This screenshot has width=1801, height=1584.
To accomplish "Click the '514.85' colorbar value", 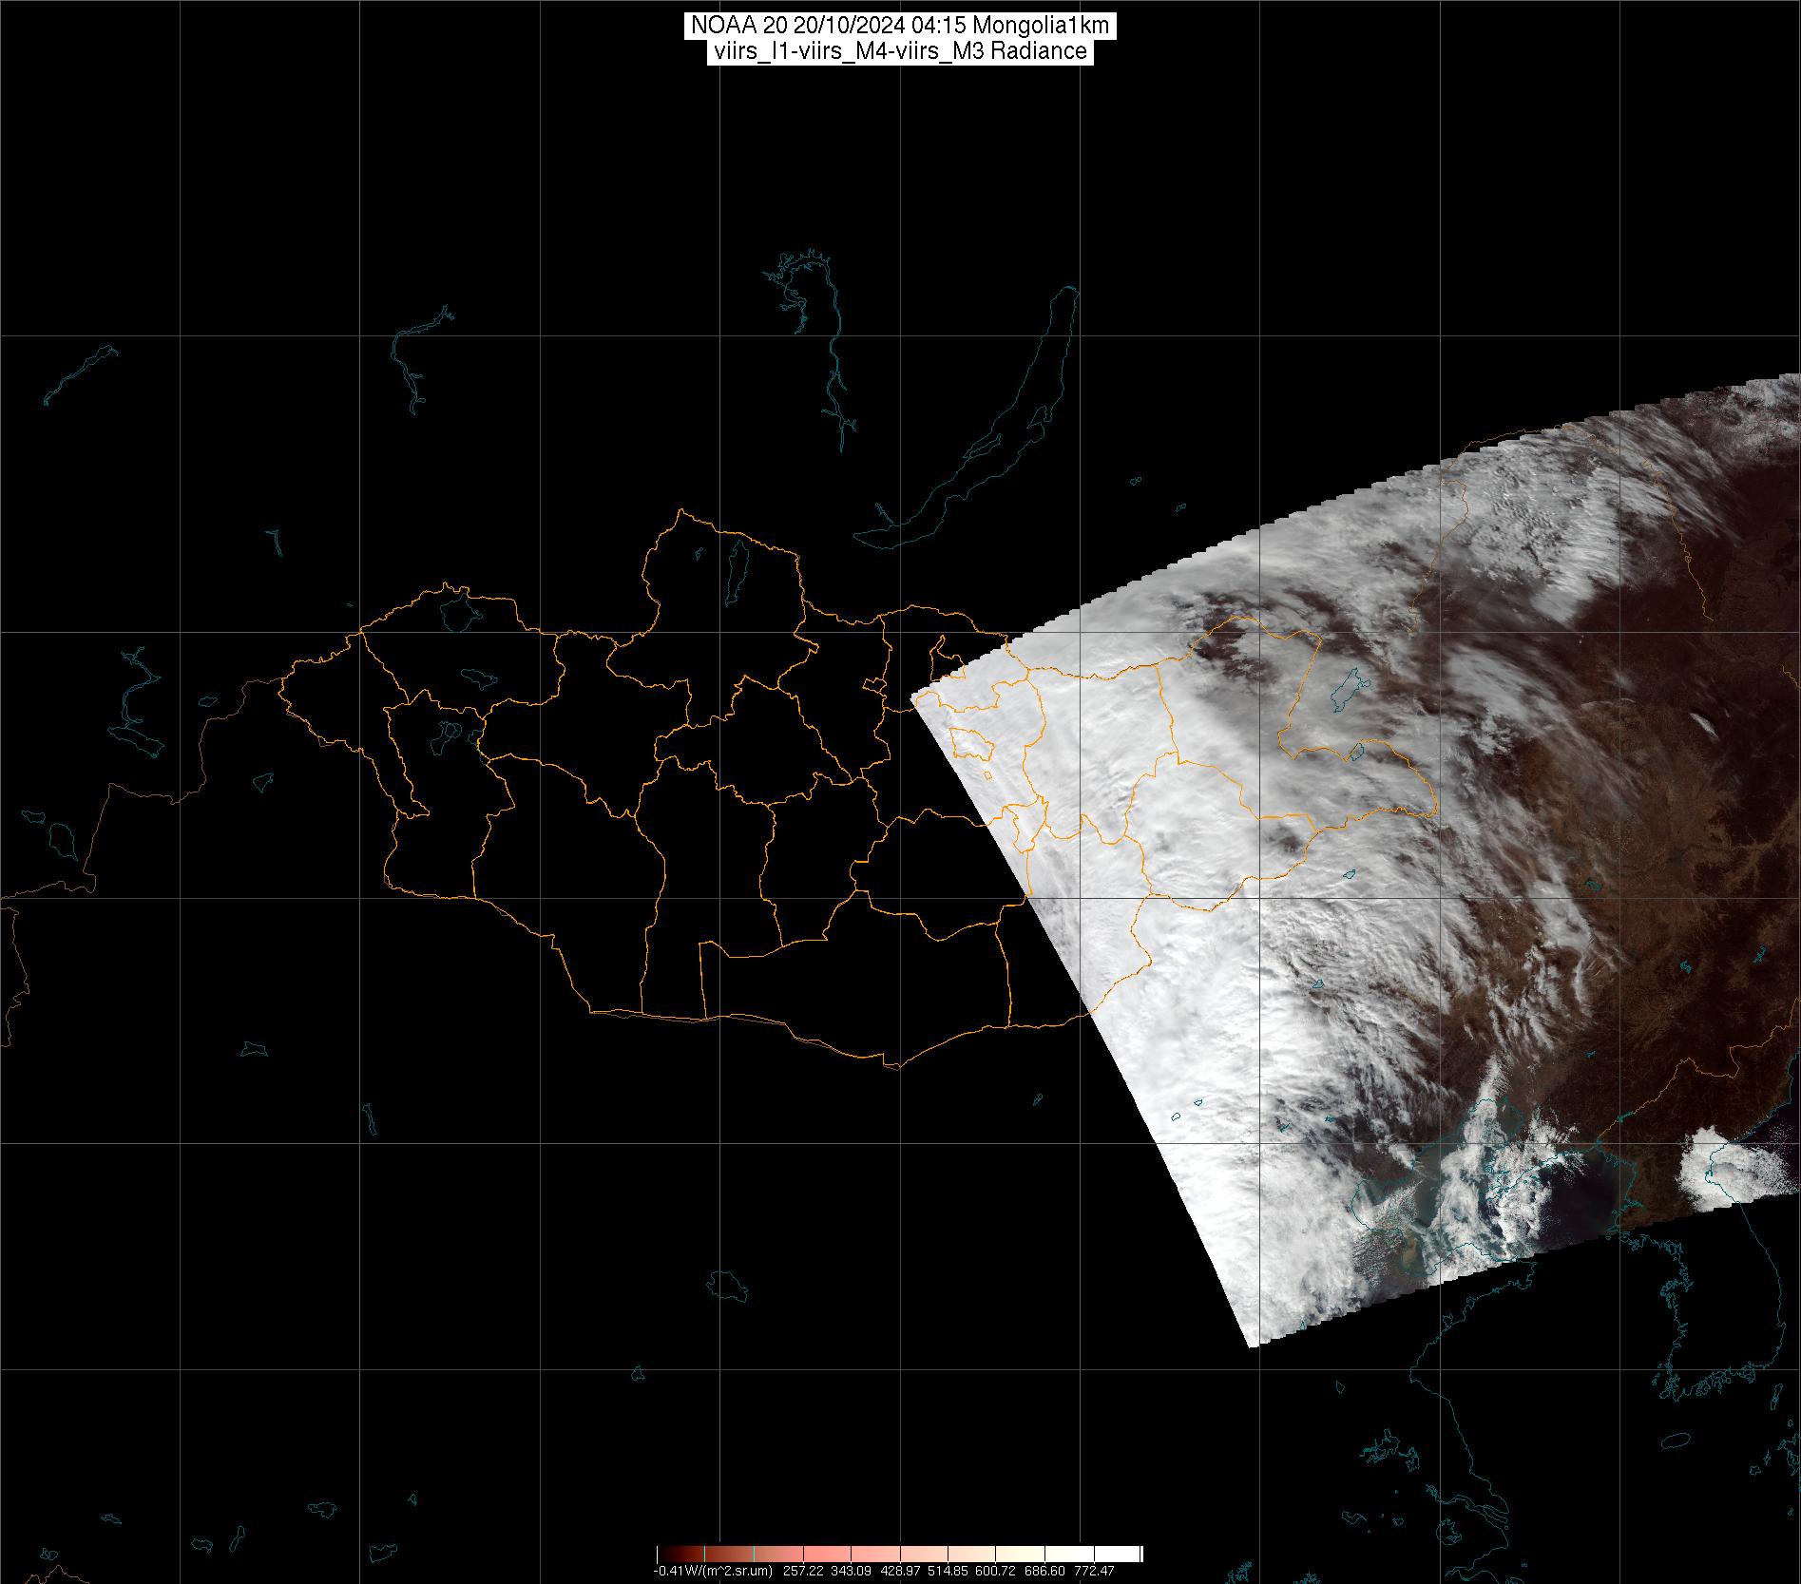I will [x=948, y=1571].
